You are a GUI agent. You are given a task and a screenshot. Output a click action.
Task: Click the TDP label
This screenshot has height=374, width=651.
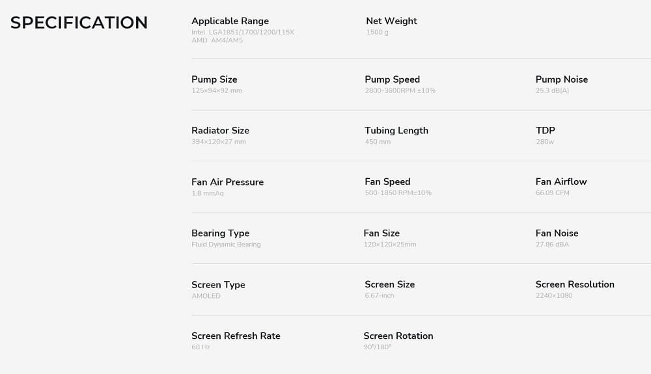pos(545,130)
